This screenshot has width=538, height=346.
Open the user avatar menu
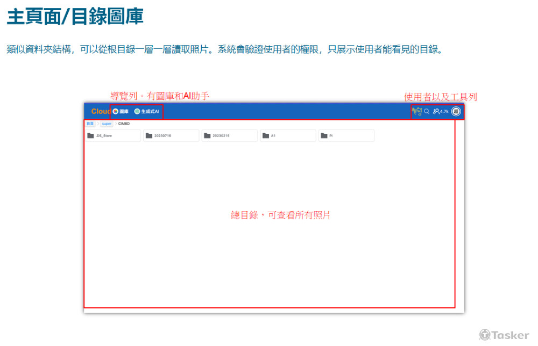(456, 111)
